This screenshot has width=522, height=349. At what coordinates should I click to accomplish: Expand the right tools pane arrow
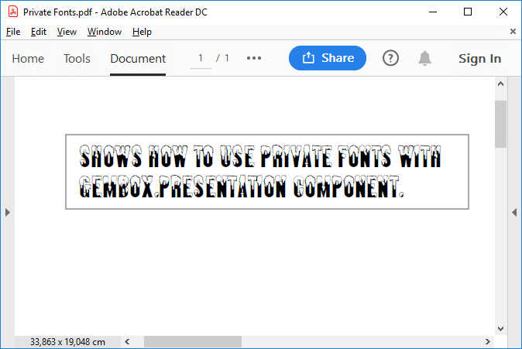[514, 212]
